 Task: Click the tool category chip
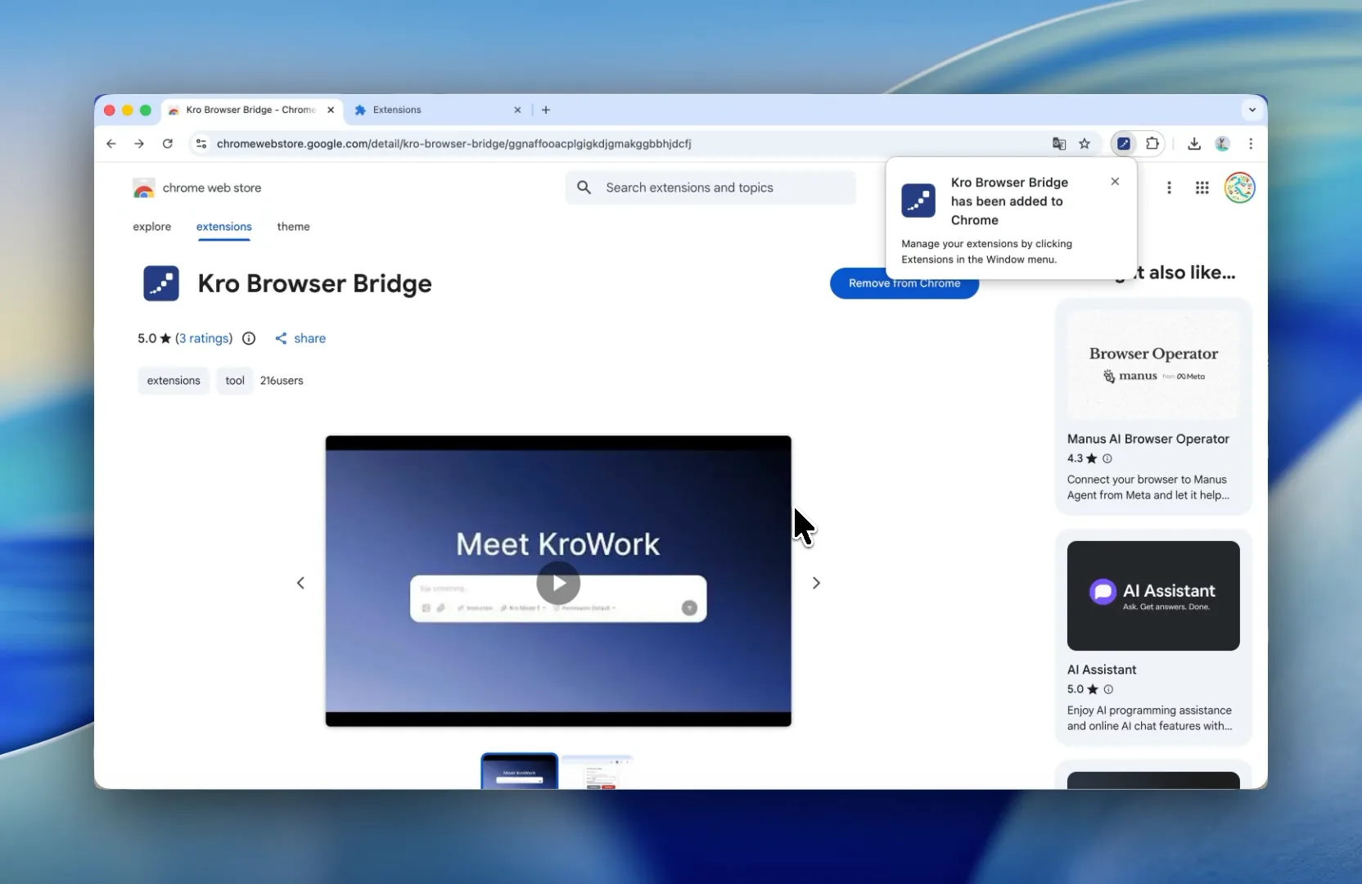(x=235, y=381)
